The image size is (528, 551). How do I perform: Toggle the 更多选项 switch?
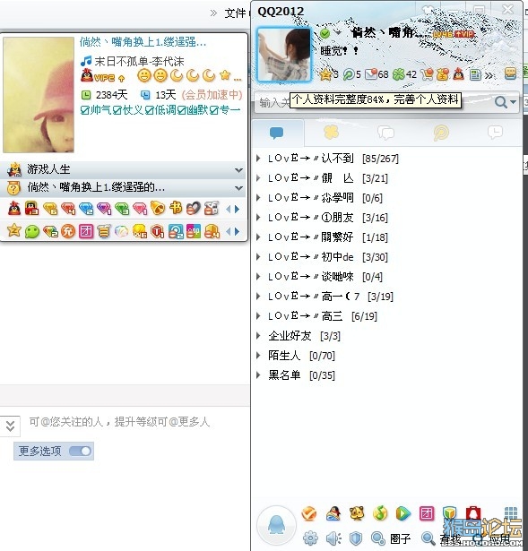pyautogui.click(x=81, y=451)
